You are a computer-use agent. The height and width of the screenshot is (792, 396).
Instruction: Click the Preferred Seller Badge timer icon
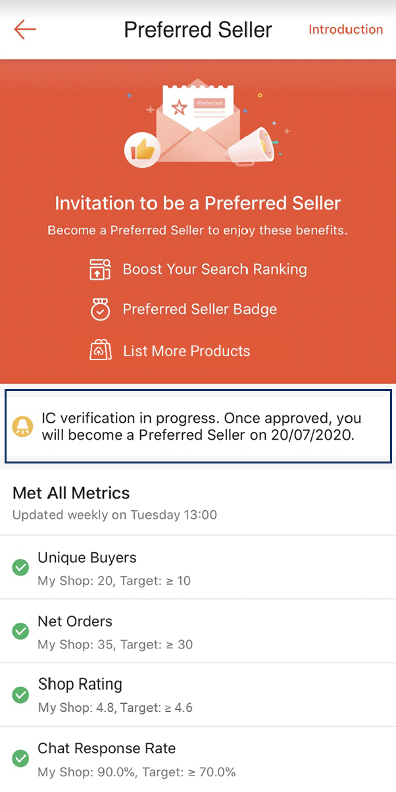tap(99, 309)
